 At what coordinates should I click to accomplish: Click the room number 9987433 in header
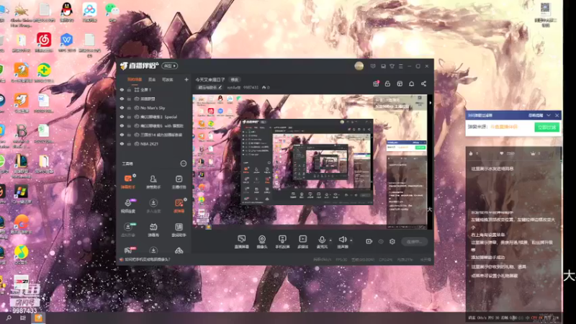[251, 87]
